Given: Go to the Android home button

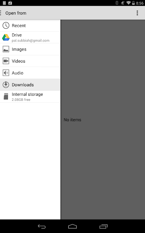Looking at the screenshot, I should pyautogui.click(x=72, y=226).
